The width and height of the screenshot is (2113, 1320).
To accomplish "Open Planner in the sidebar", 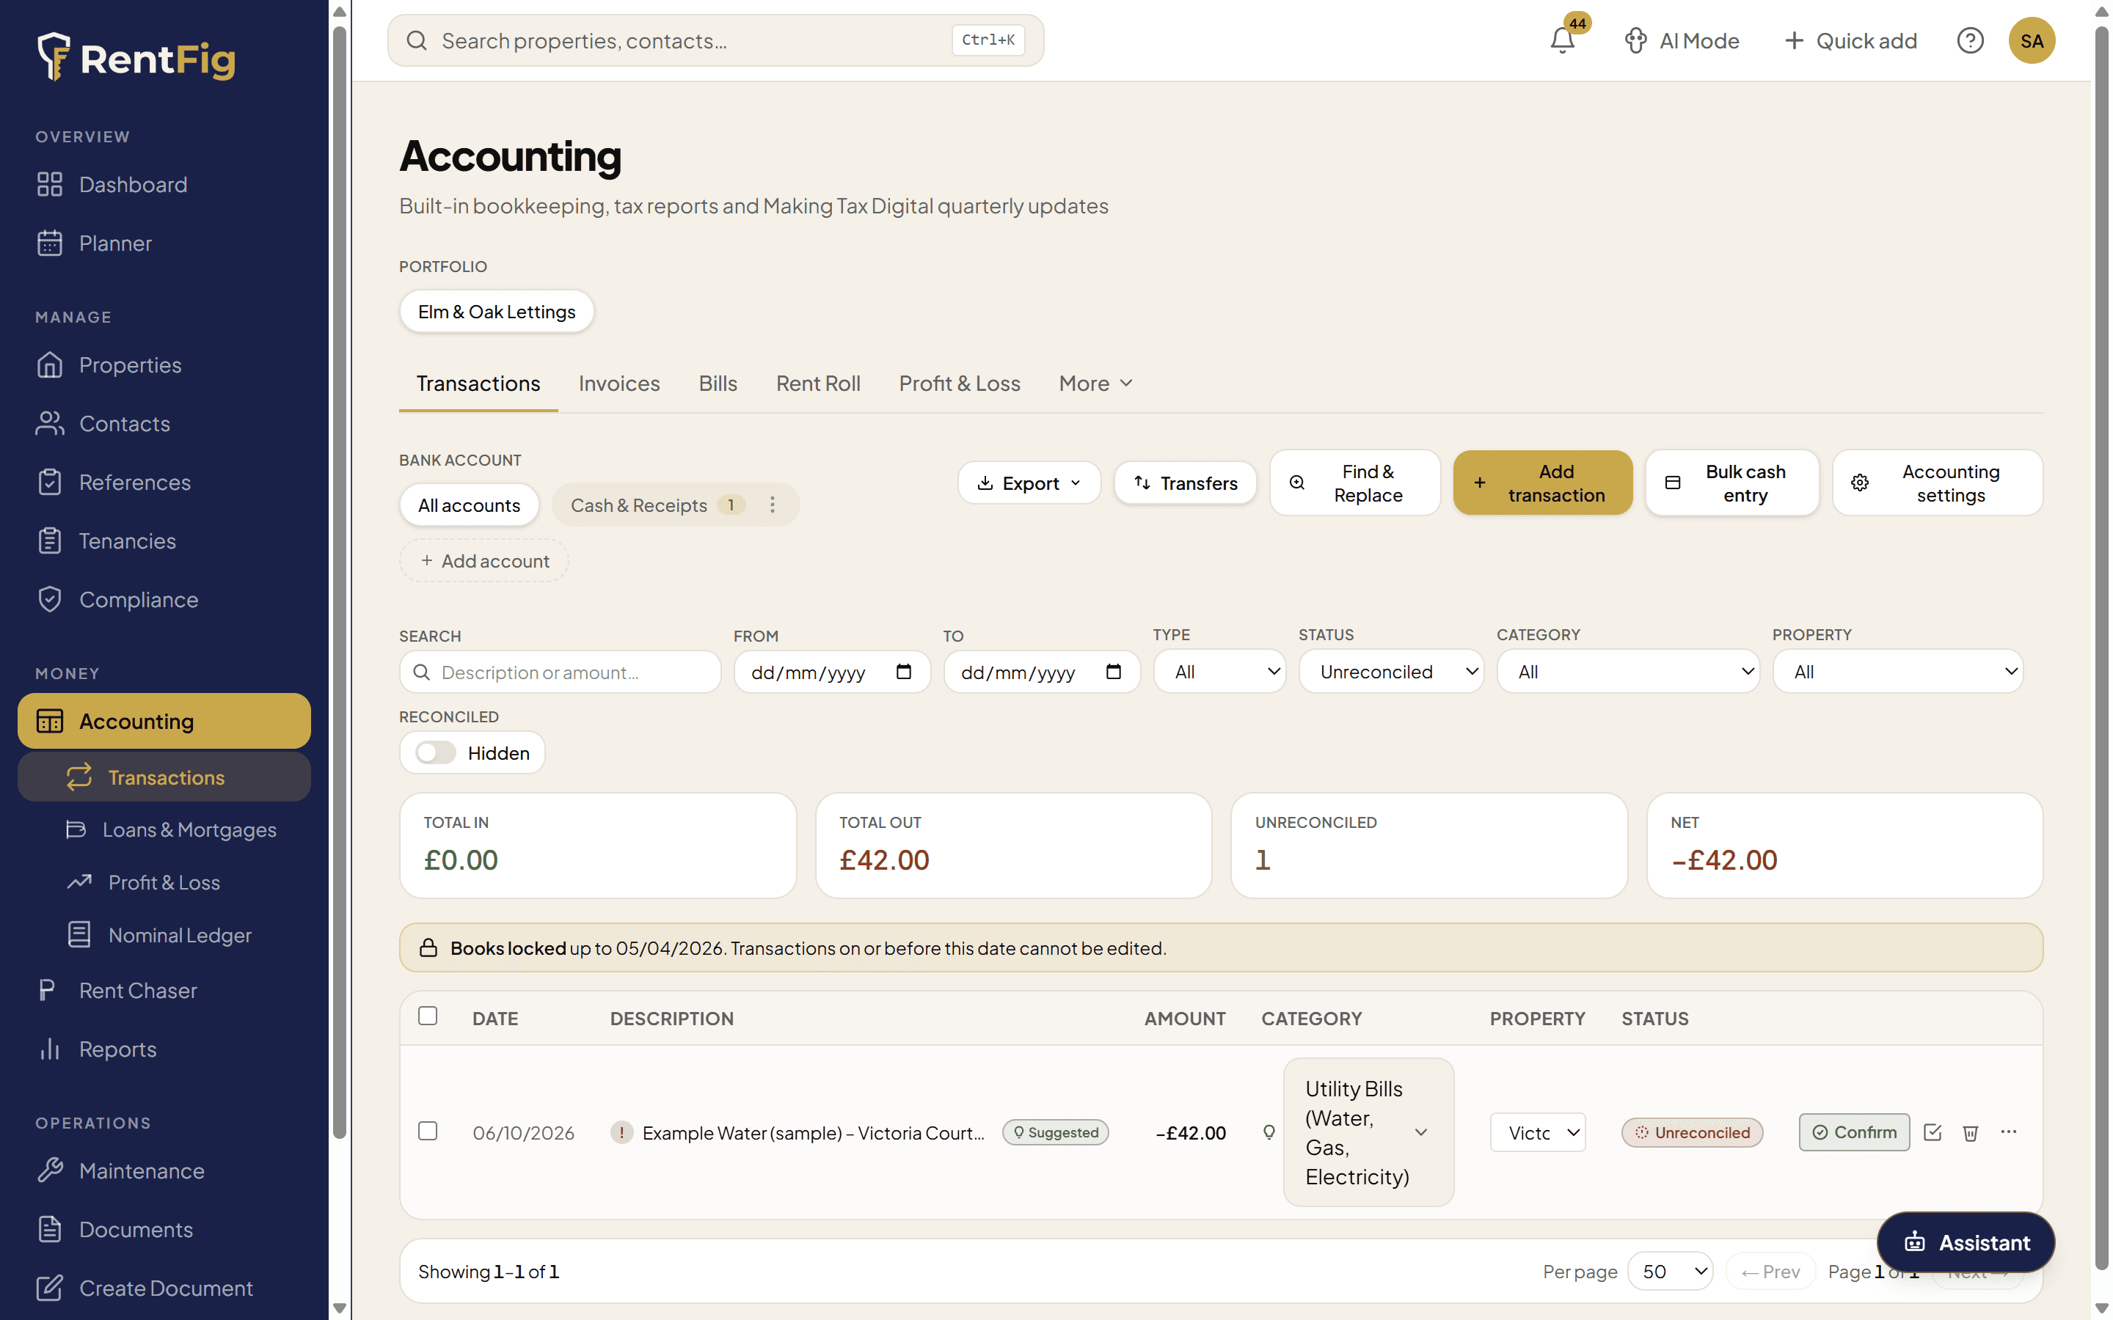I will coord(164,243).
